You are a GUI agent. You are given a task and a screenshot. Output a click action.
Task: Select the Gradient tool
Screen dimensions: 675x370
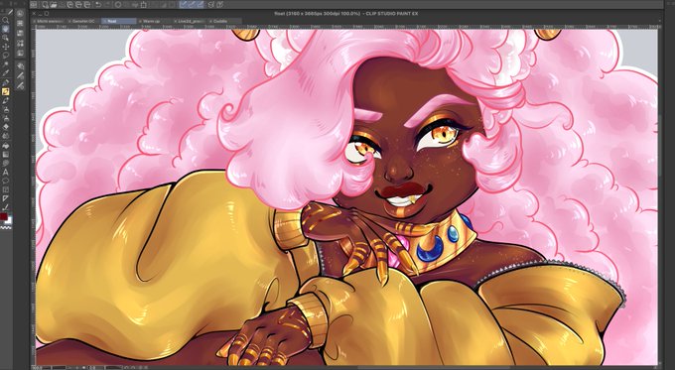click(x=6, y=154)
